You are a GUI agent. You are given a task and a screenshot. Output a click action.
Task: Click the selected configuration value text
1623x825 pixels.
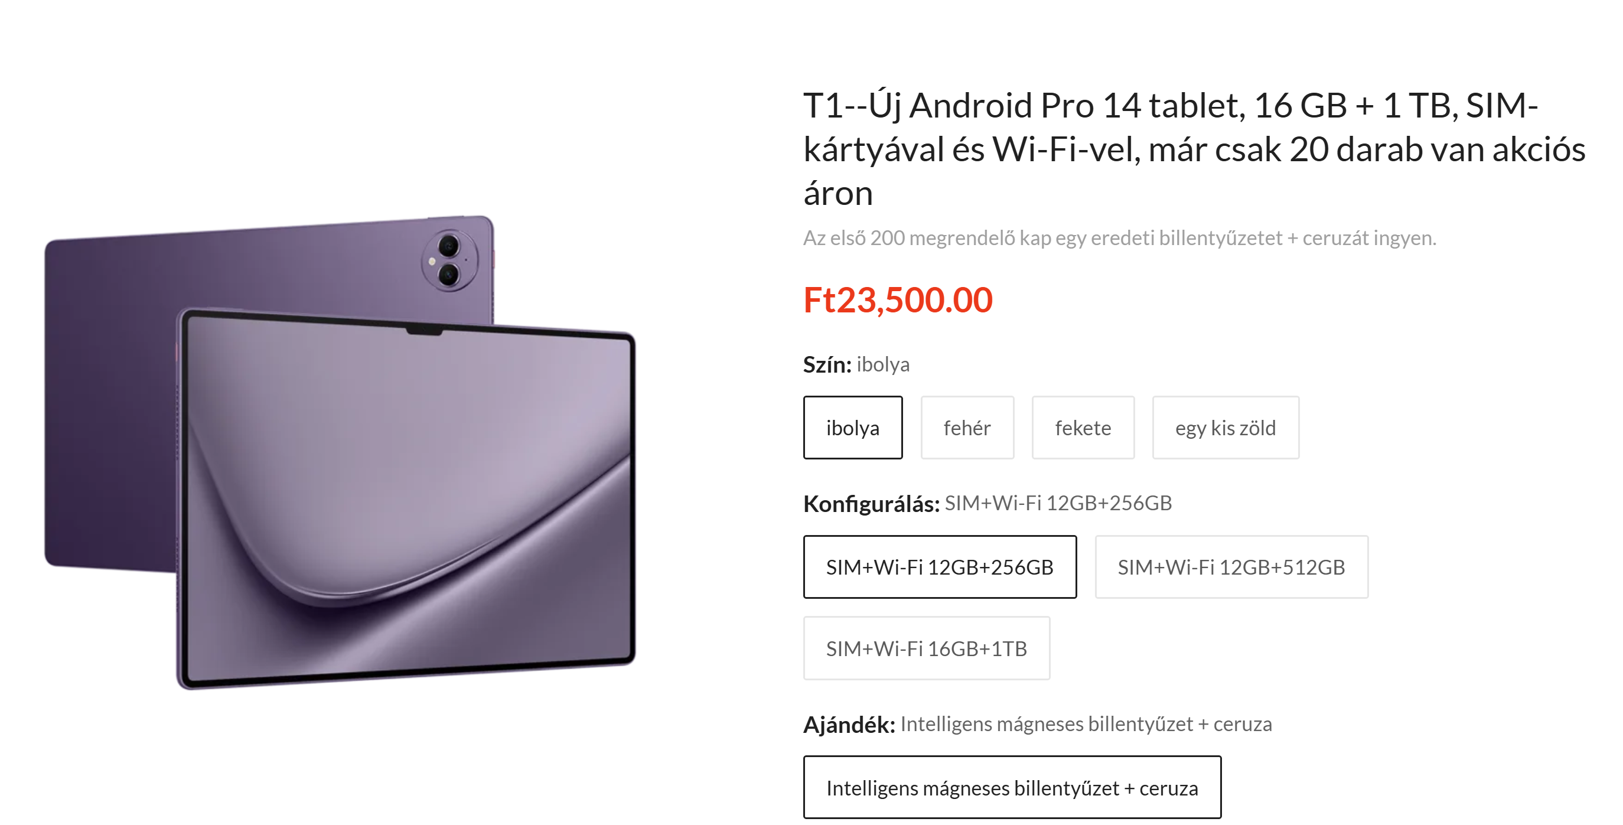[1058, 503]
